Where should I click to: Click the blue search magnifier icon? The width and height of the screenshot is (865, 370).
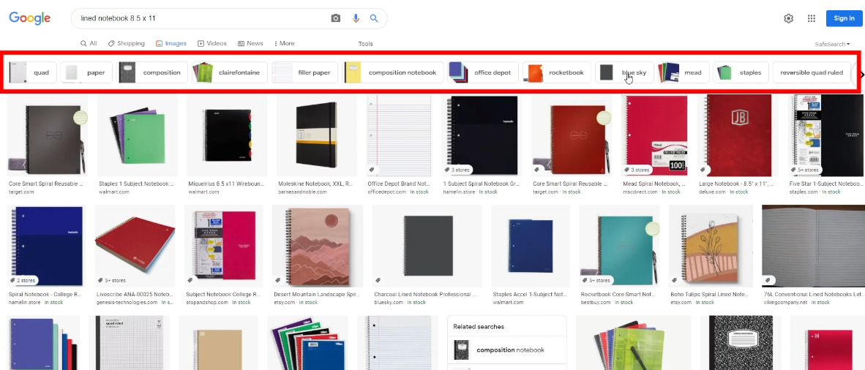point(374,18)
